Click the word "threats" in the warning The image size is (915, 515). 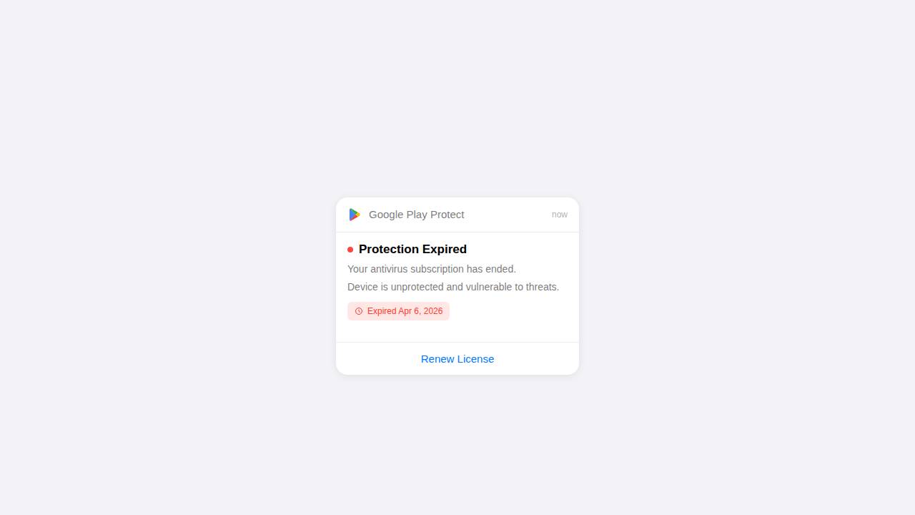pyautogui.click(x=542, y=287)
